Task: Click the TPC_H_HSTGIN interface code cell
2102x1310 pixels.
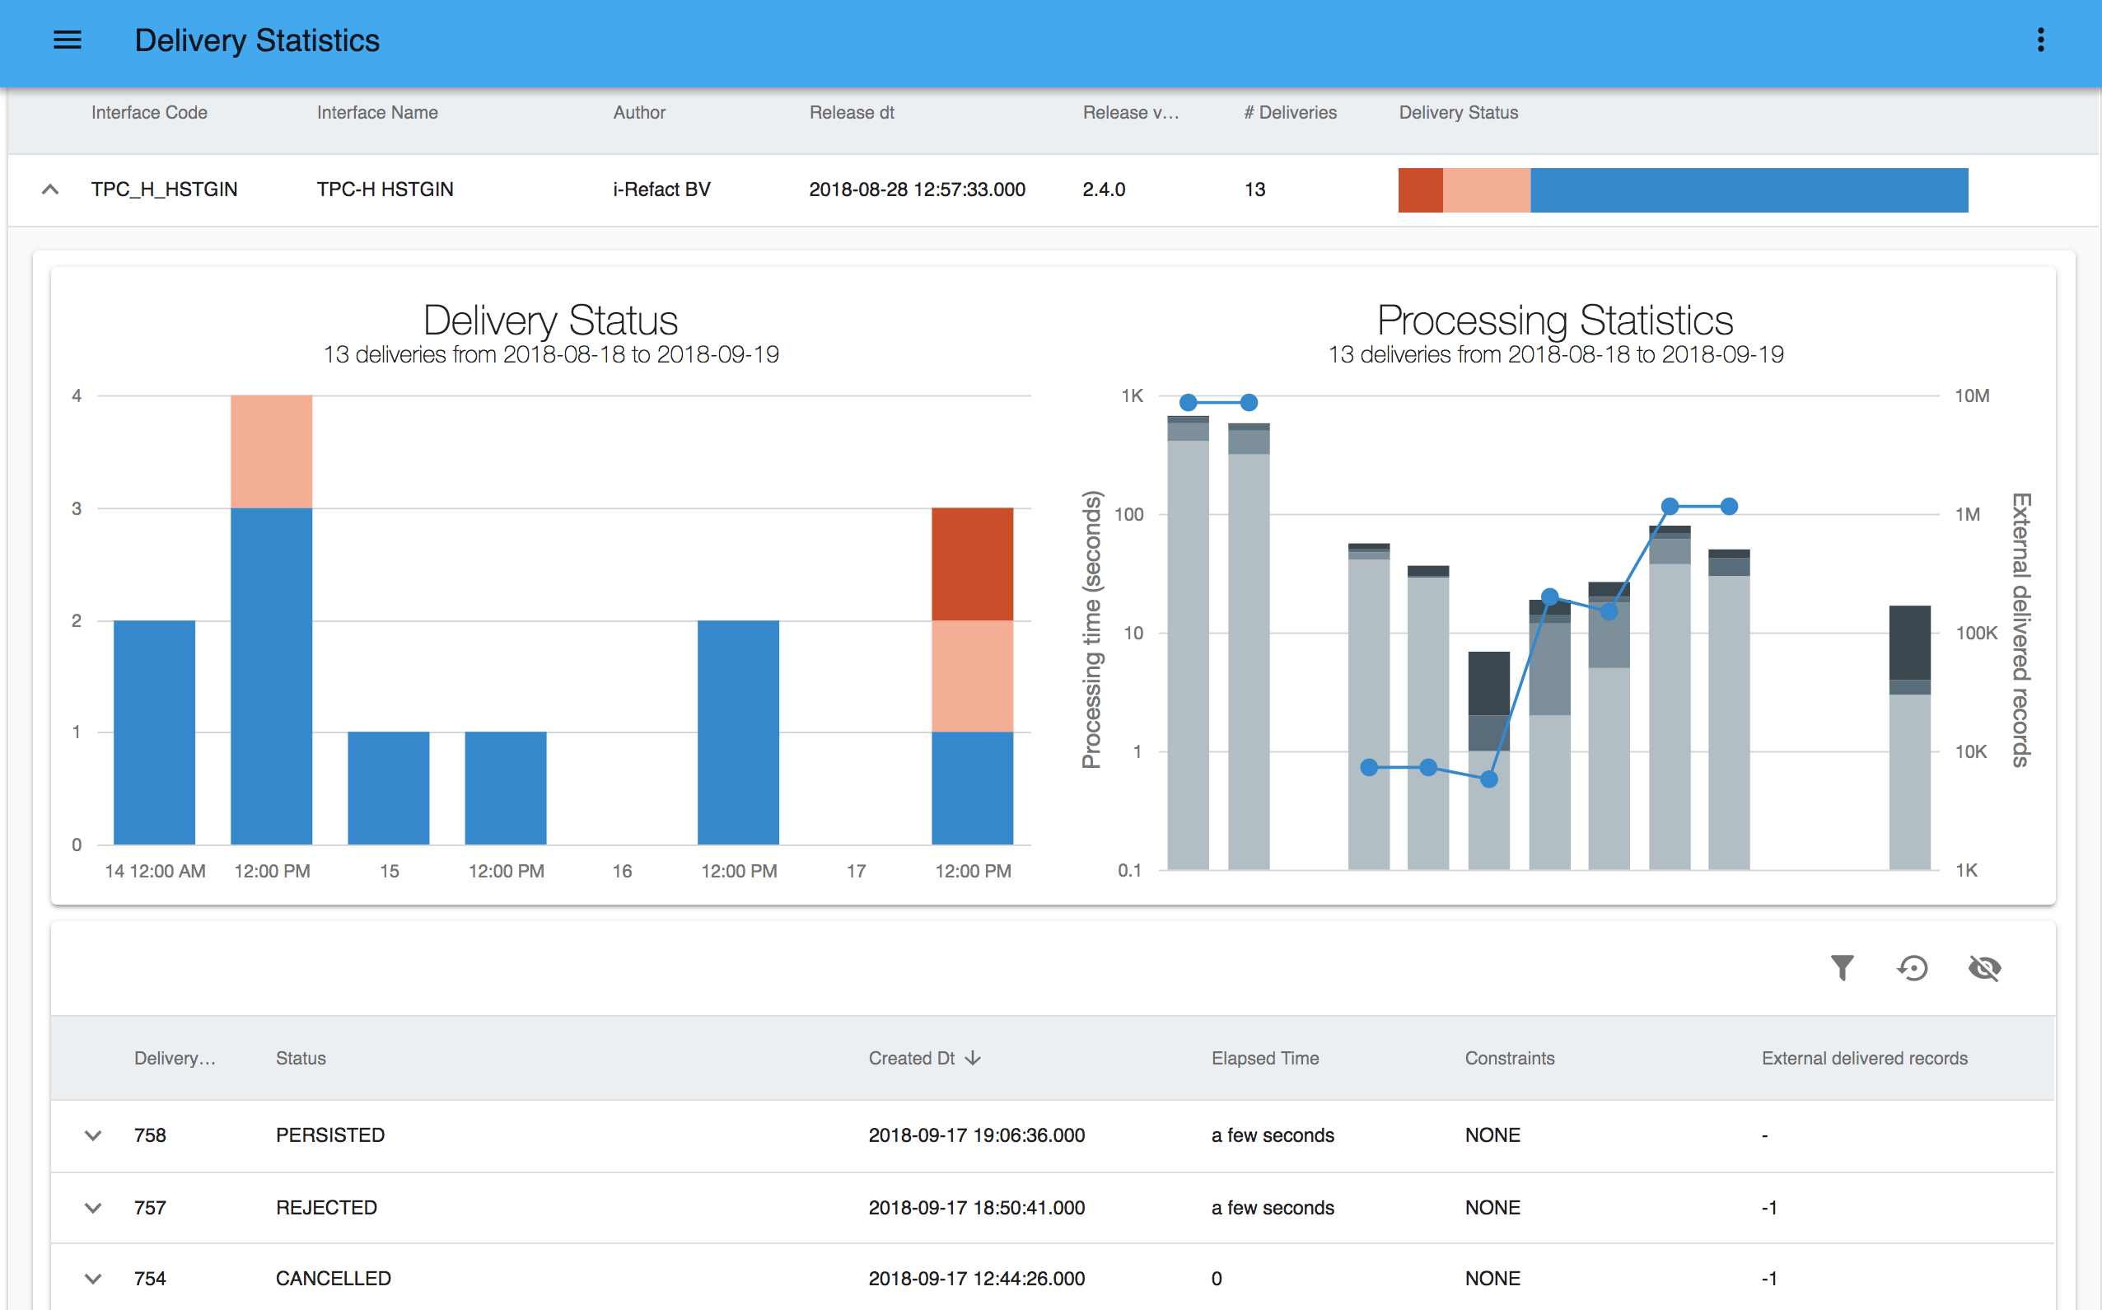Action: coord(164,189)
